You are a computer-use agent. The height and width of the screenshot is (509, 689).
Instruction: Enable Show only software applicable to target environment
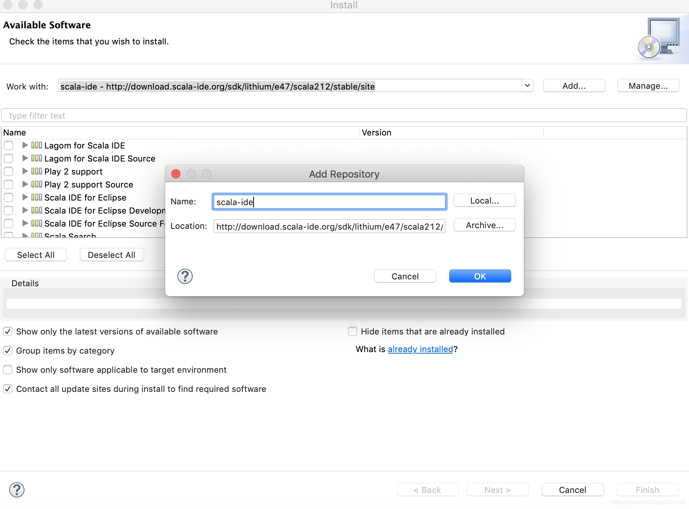click(x=8, y=370)
